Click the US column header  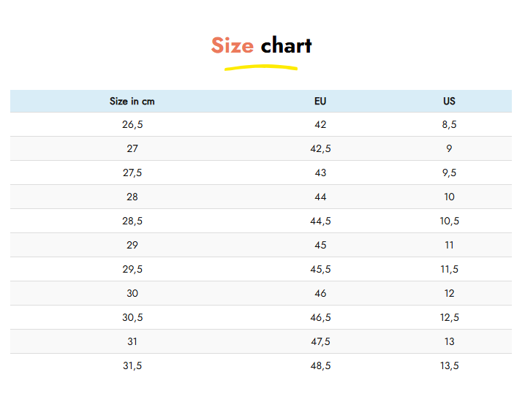pyautogui.click(x=449, y=101)
